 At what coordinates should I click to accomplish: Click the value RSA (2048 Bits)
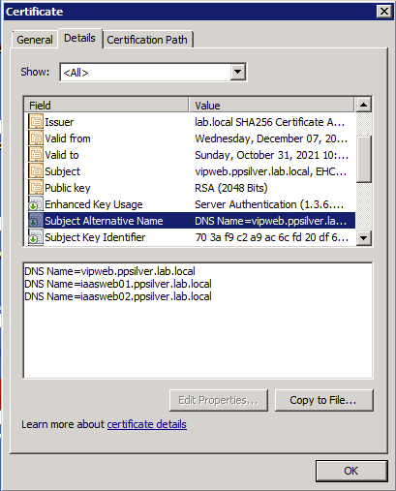click(231, 188)
